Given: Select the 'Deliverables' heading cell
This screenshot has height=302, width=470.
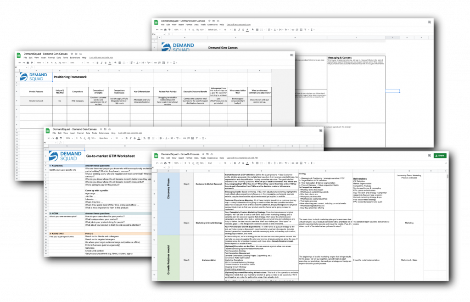Looking at the screenshot, I should [360, 179].
